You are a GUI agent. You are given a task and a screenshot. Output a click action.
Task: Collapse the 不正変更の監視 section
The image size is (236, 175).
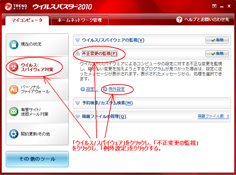[78, 54]
